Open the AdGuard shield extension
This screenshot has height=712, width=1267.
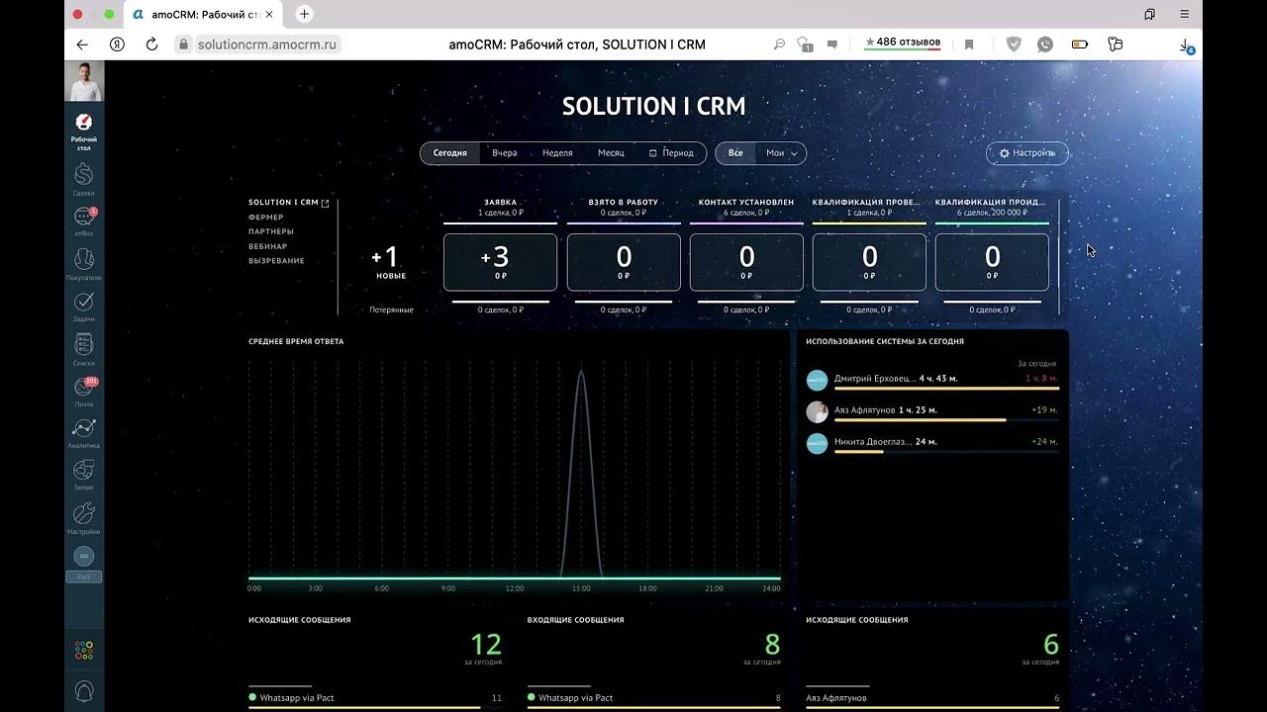click(x=1014, y=44)
